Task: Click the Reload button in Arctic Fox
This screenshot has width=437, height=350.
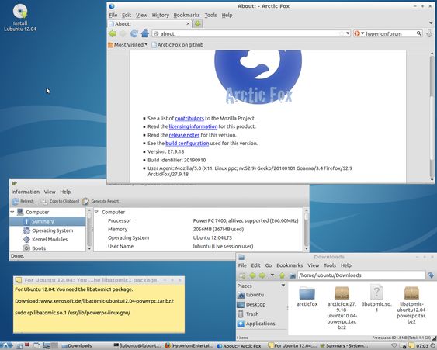Action: point(134,33)
